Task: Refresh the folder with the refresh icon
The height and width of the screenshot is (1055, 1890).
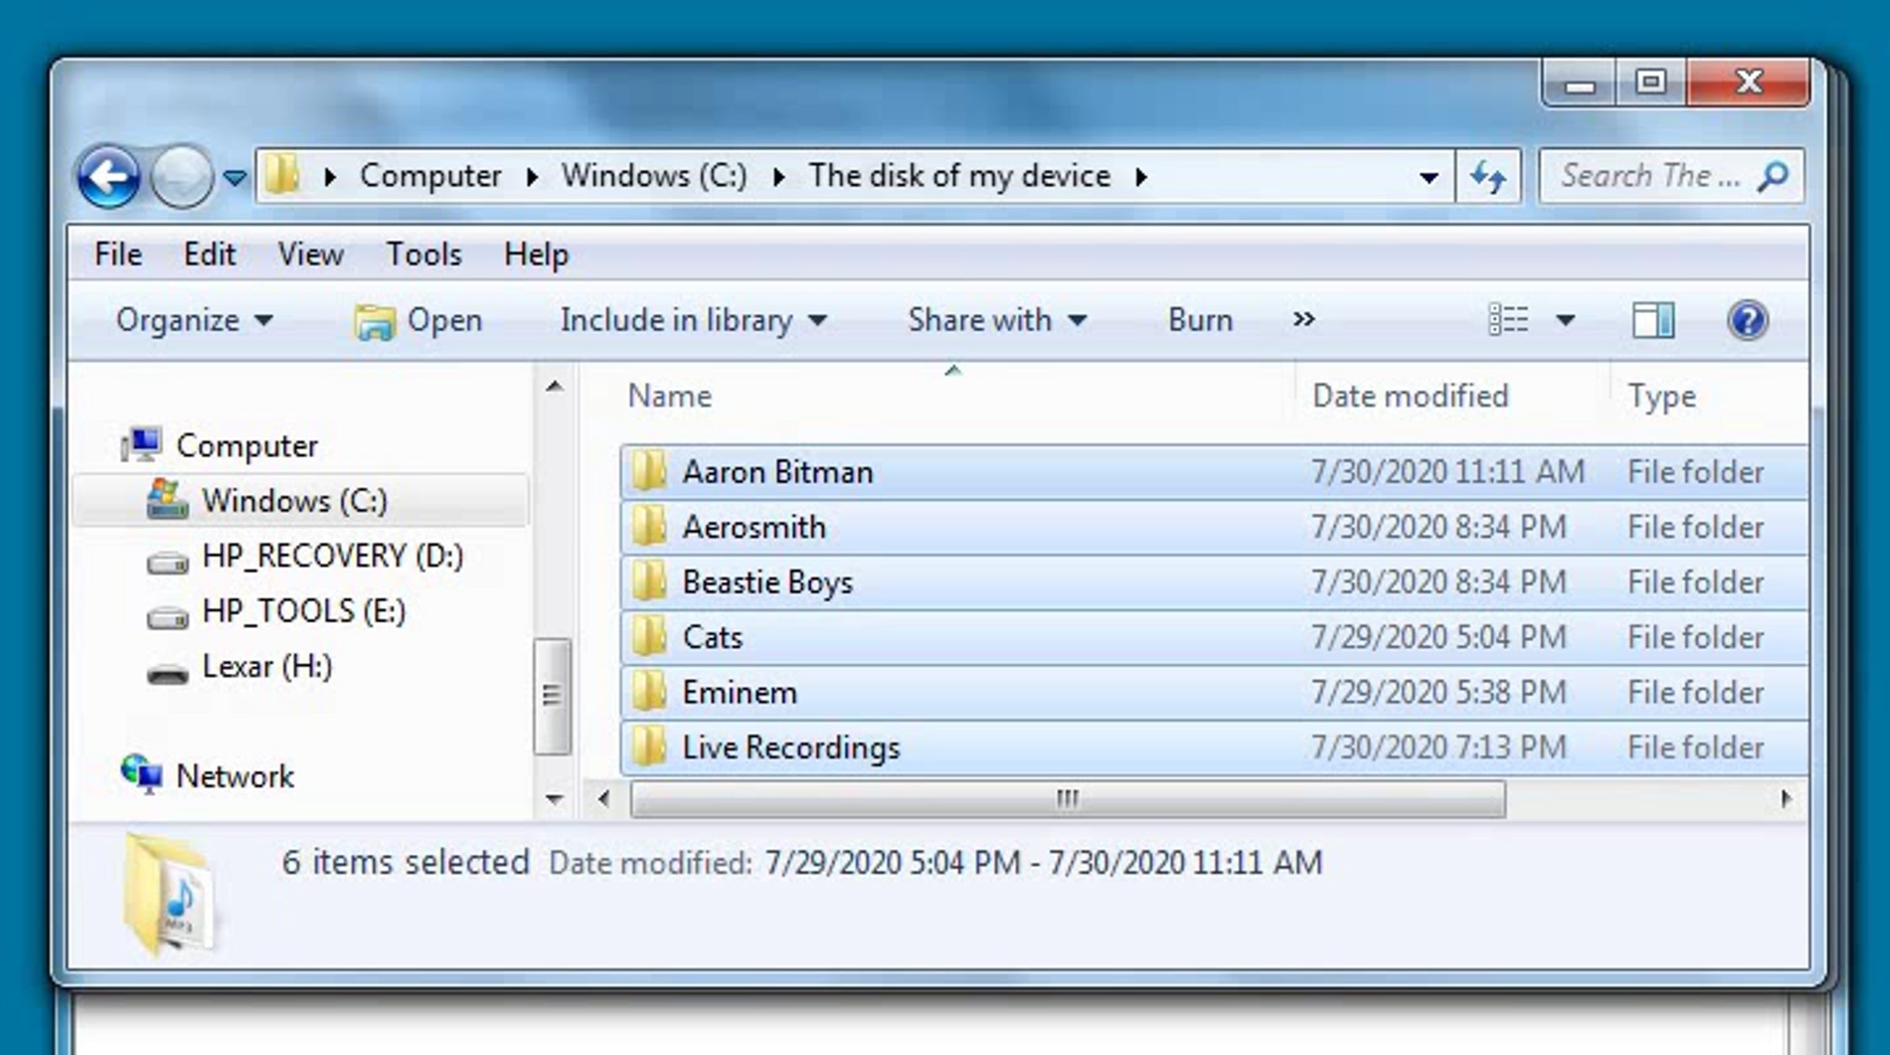Action: 1488,176
